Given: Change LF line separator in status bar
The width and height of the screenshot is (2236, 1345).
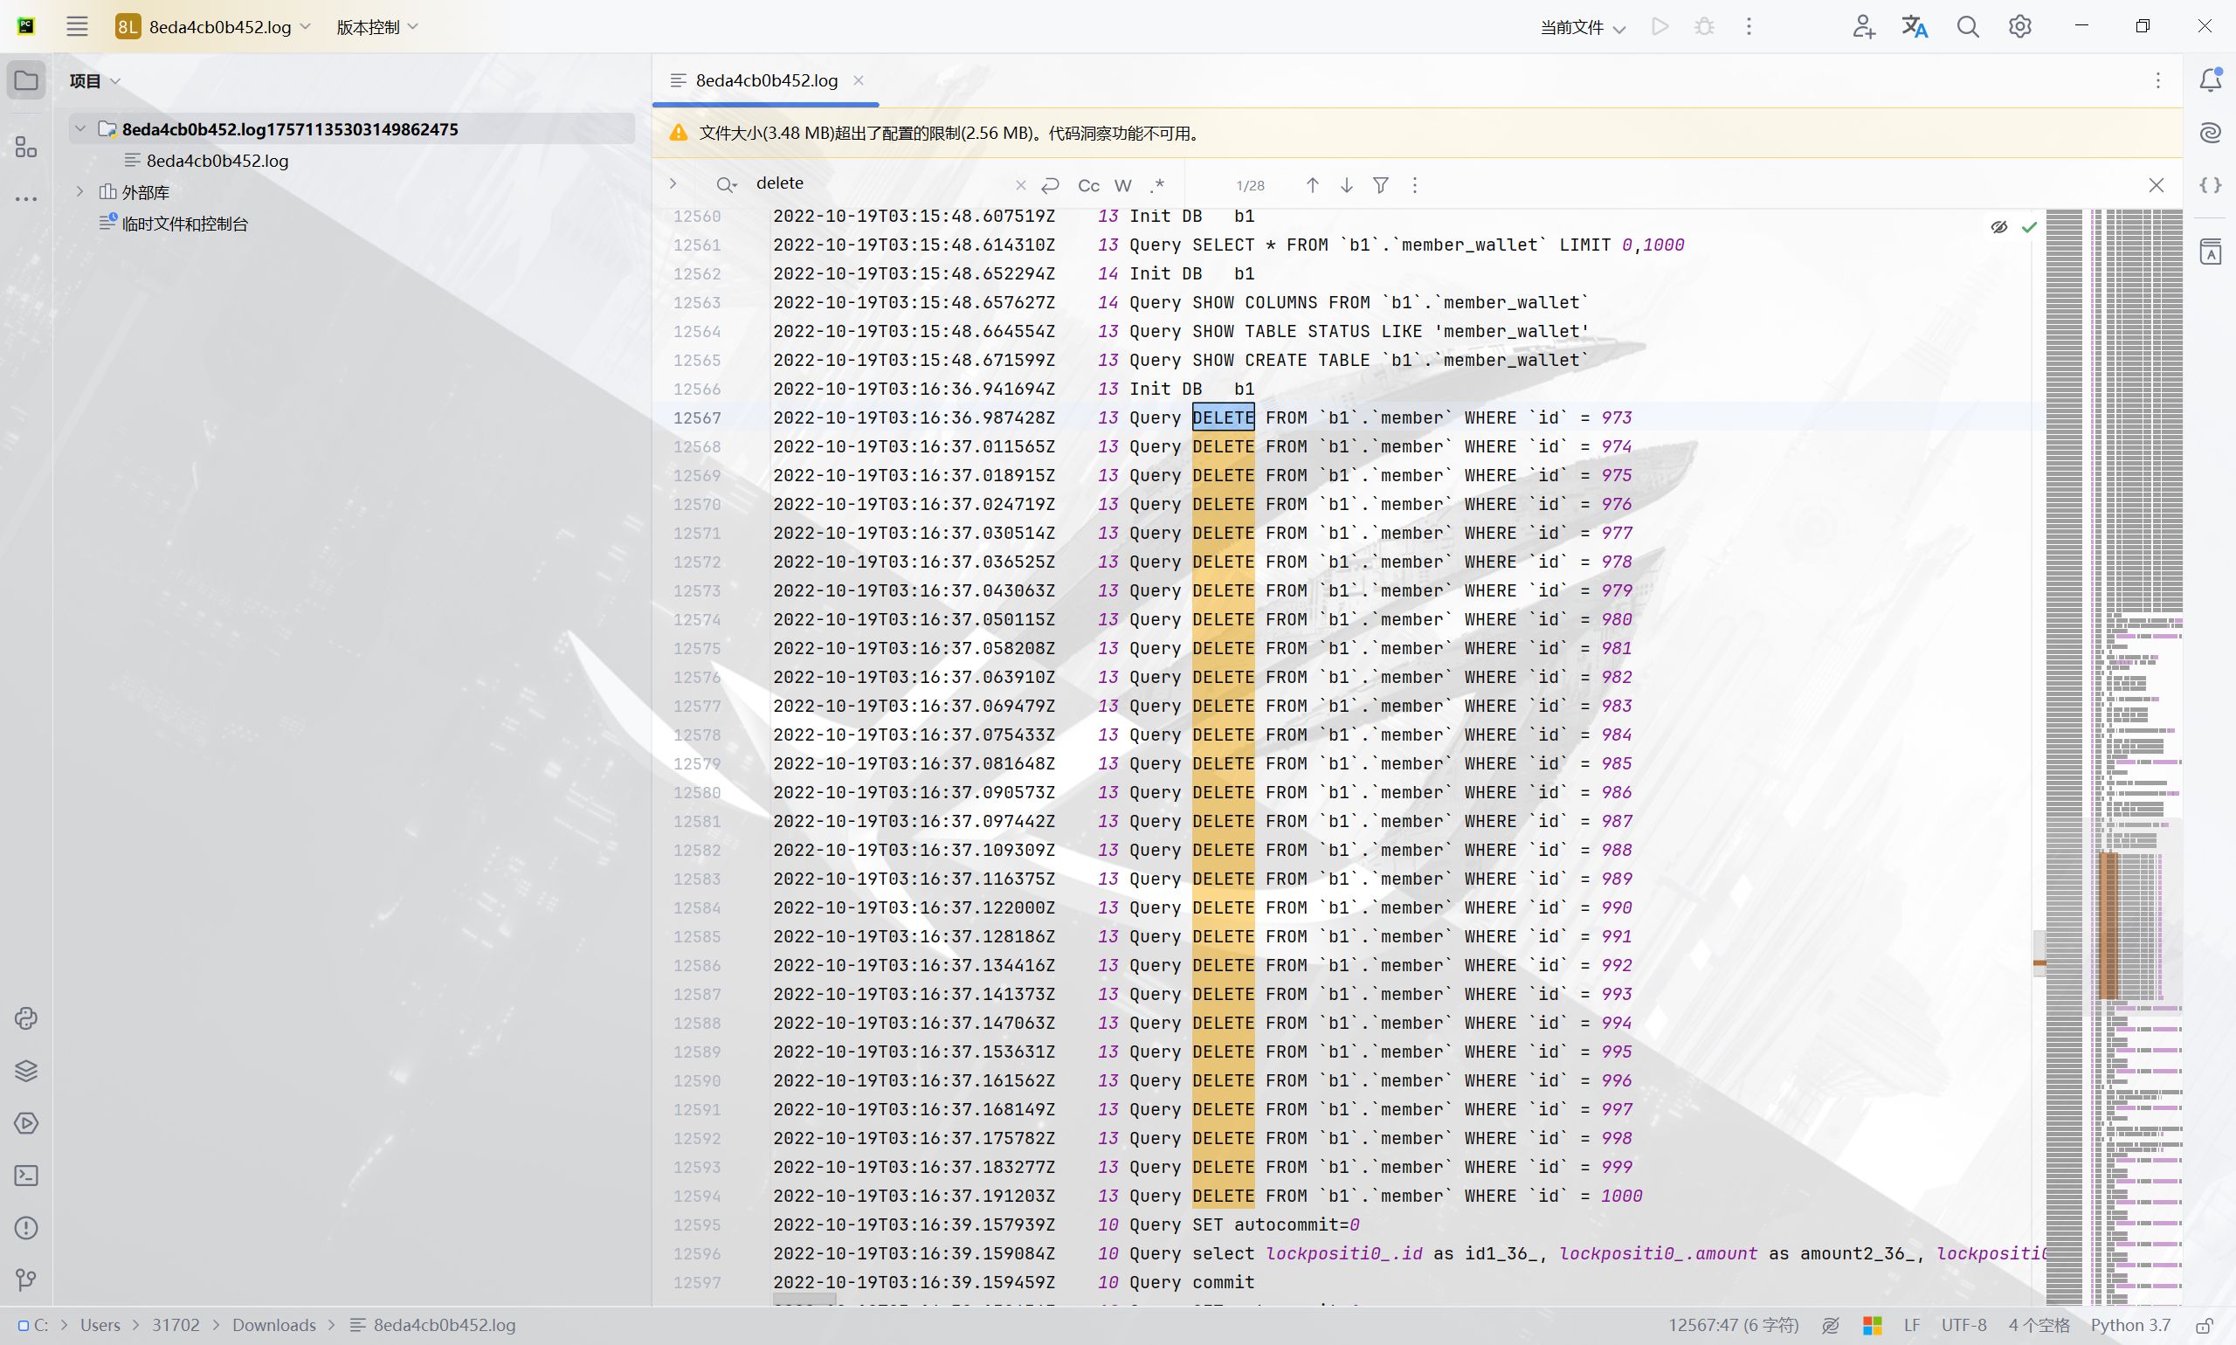Looking at the screenshot, I should (x=1912, y=1325).
